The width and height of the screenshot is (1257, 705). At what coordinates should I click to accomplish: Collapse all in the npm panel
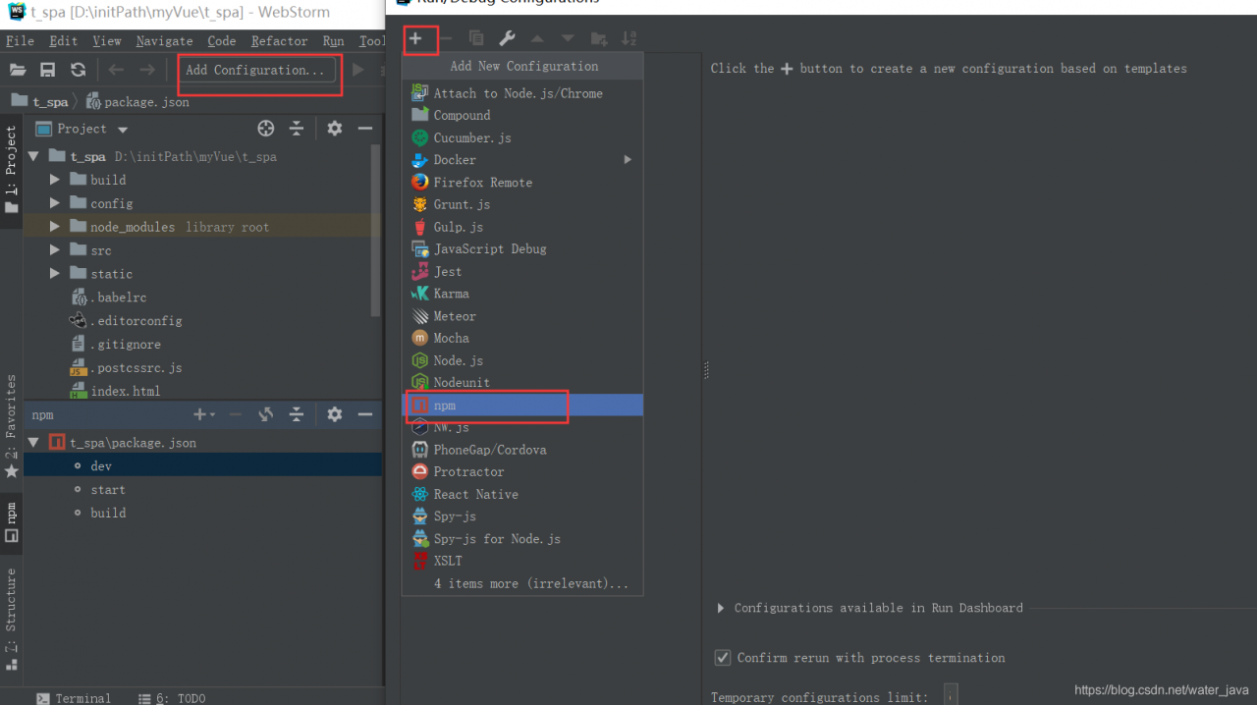296,414
